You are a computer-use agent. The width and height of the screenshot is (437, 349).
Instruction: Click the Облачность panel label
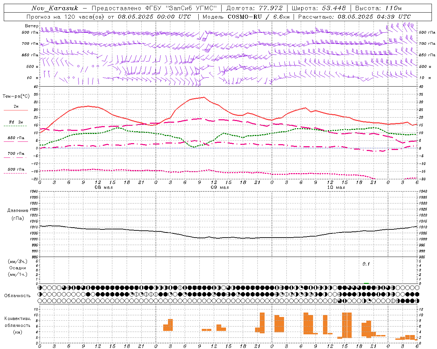(17, 296)
